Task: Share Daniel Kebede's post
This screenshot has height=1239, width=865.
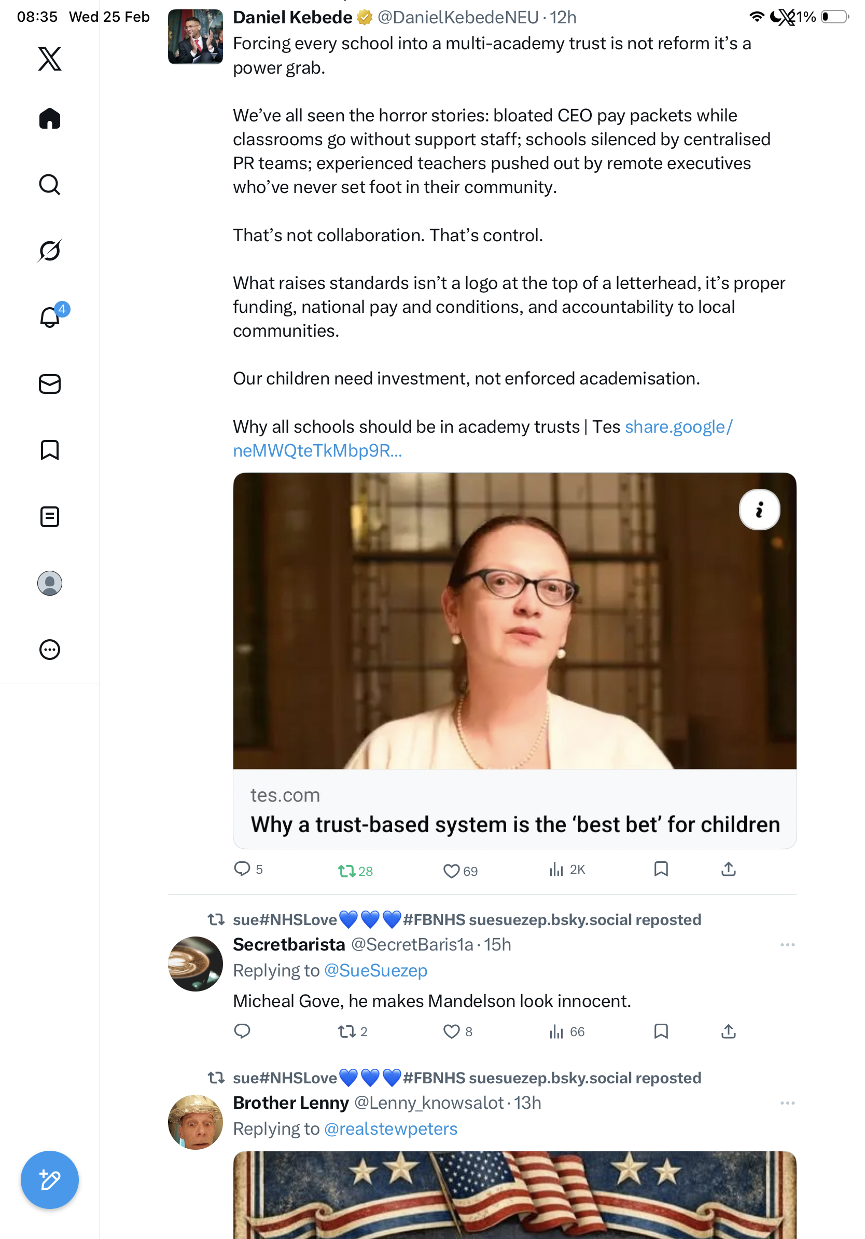Action: 728,870
